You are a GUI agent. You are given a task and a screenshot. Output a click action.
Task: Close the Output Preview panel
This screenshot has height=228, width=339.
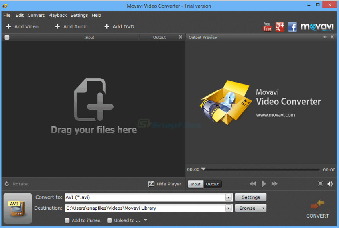[332, 37]
